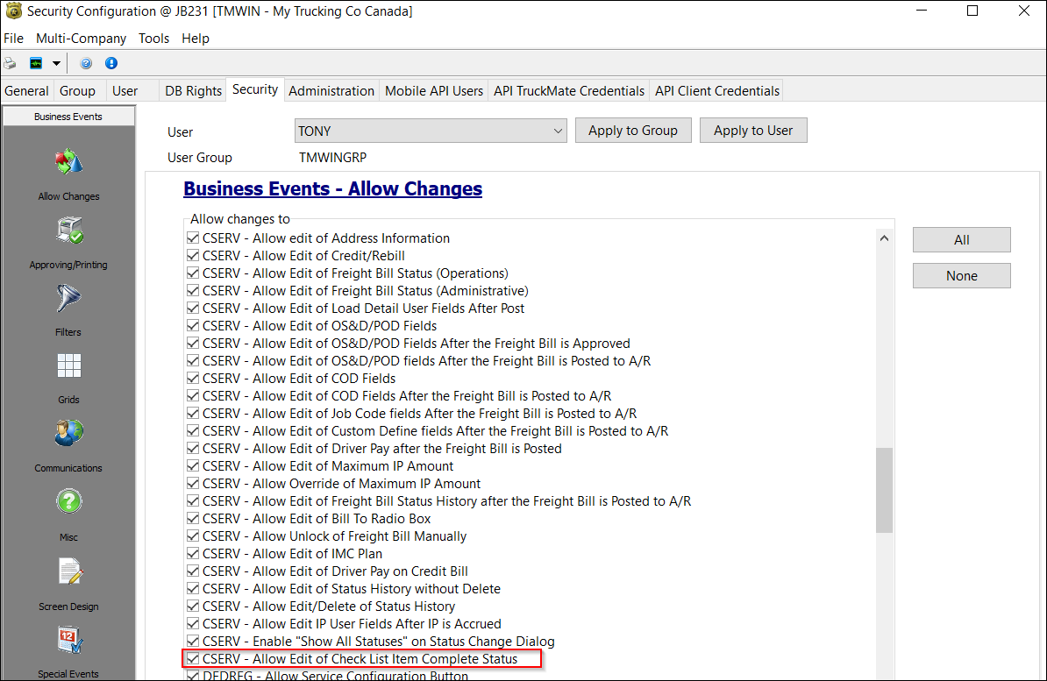The height and width of the screenshot is (681, 1047).
Task: Toggle Freight Bill Status (Operations) checkbox
Action: pyautogui.click(x=193, y=273)
